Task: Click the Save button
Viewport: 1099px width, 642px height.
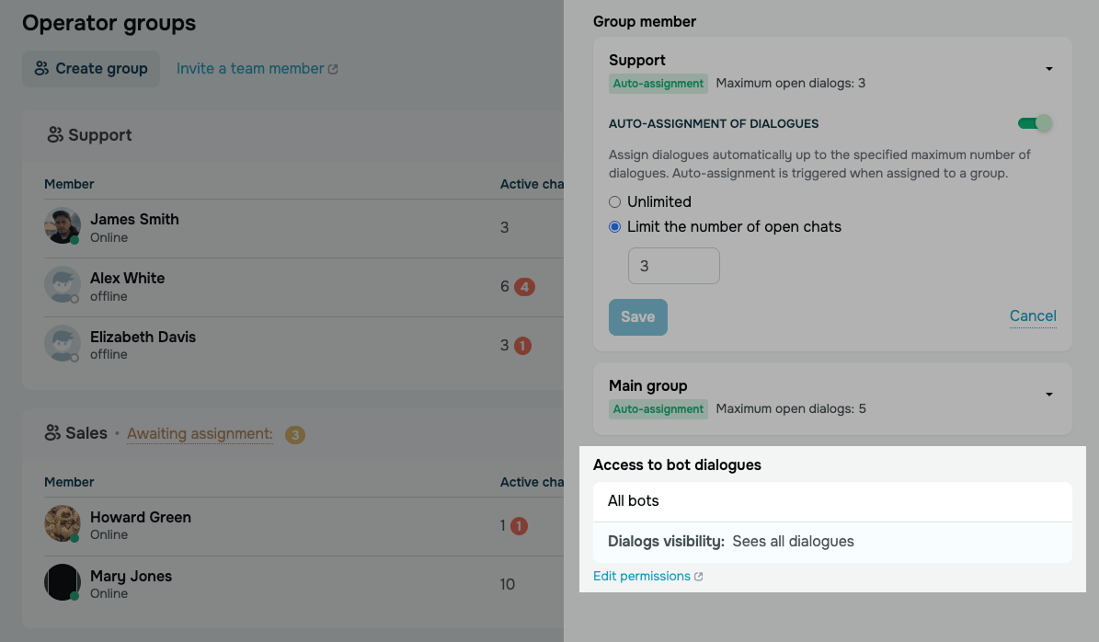Action: click(638, 317)
